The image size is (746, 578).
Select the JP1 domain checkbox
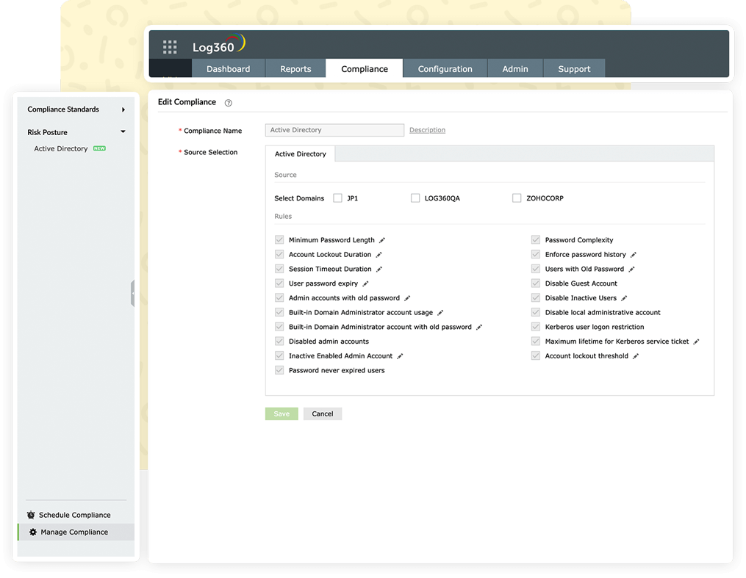(x=338, y=198)
